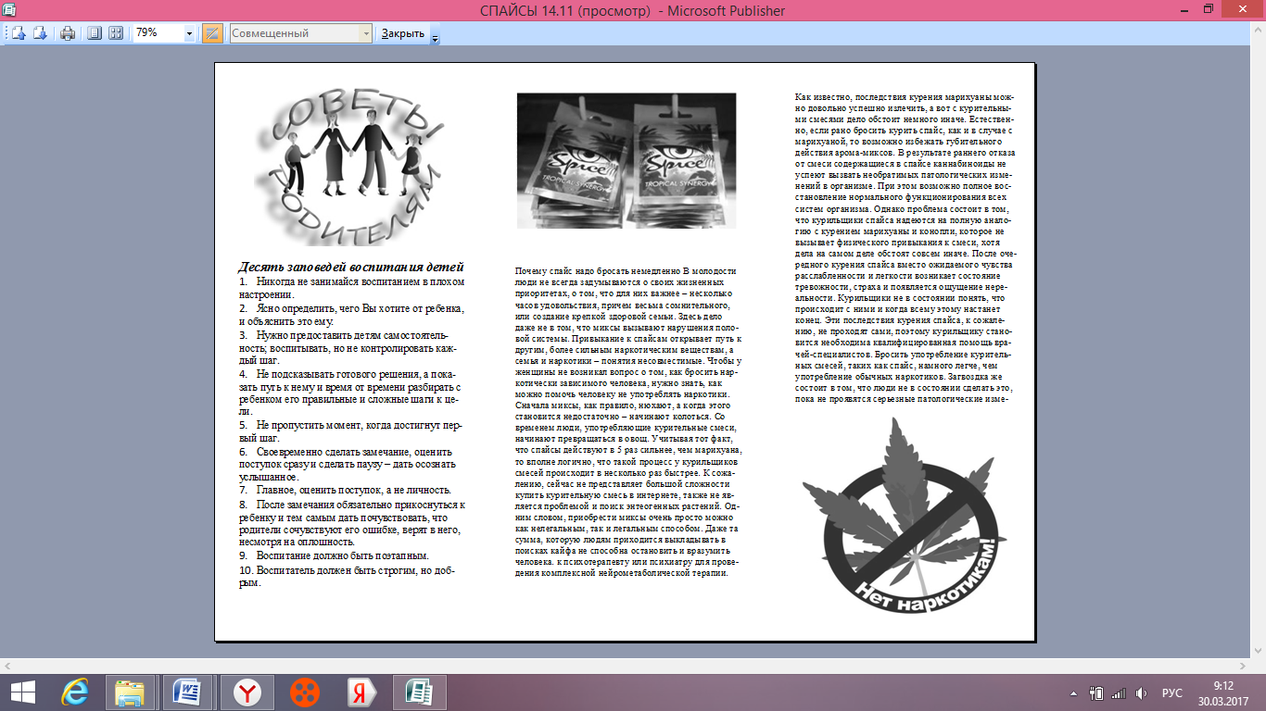The height and width of the screenshot is (711, 1266).
Task: Open the Windows Start button
Action: pyautogui.click(x=22, y=692)
